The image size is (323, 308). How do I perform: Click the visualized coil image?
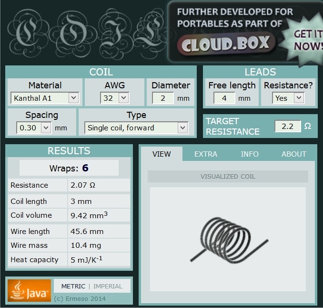(227, 239)
